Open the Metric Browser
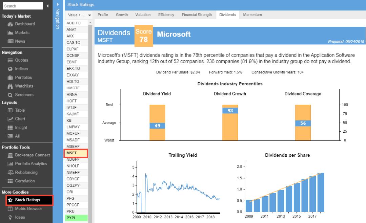The image size is (366, 223). tap(29, 209)
